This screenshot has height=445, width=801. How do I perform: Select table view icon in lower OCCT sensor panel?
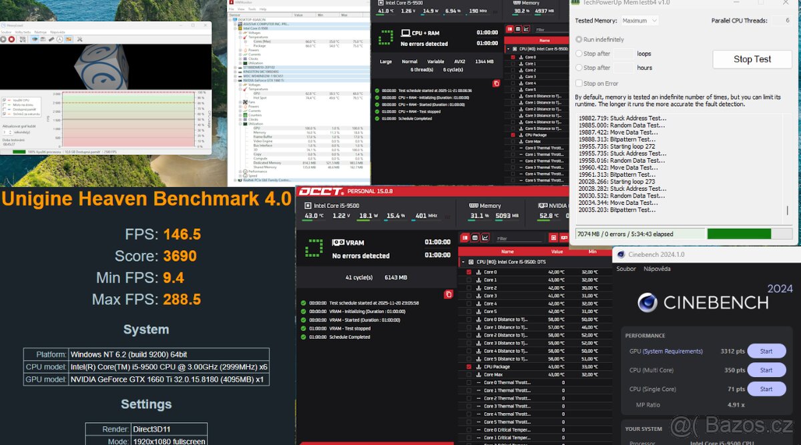click(x=475, y=238)
